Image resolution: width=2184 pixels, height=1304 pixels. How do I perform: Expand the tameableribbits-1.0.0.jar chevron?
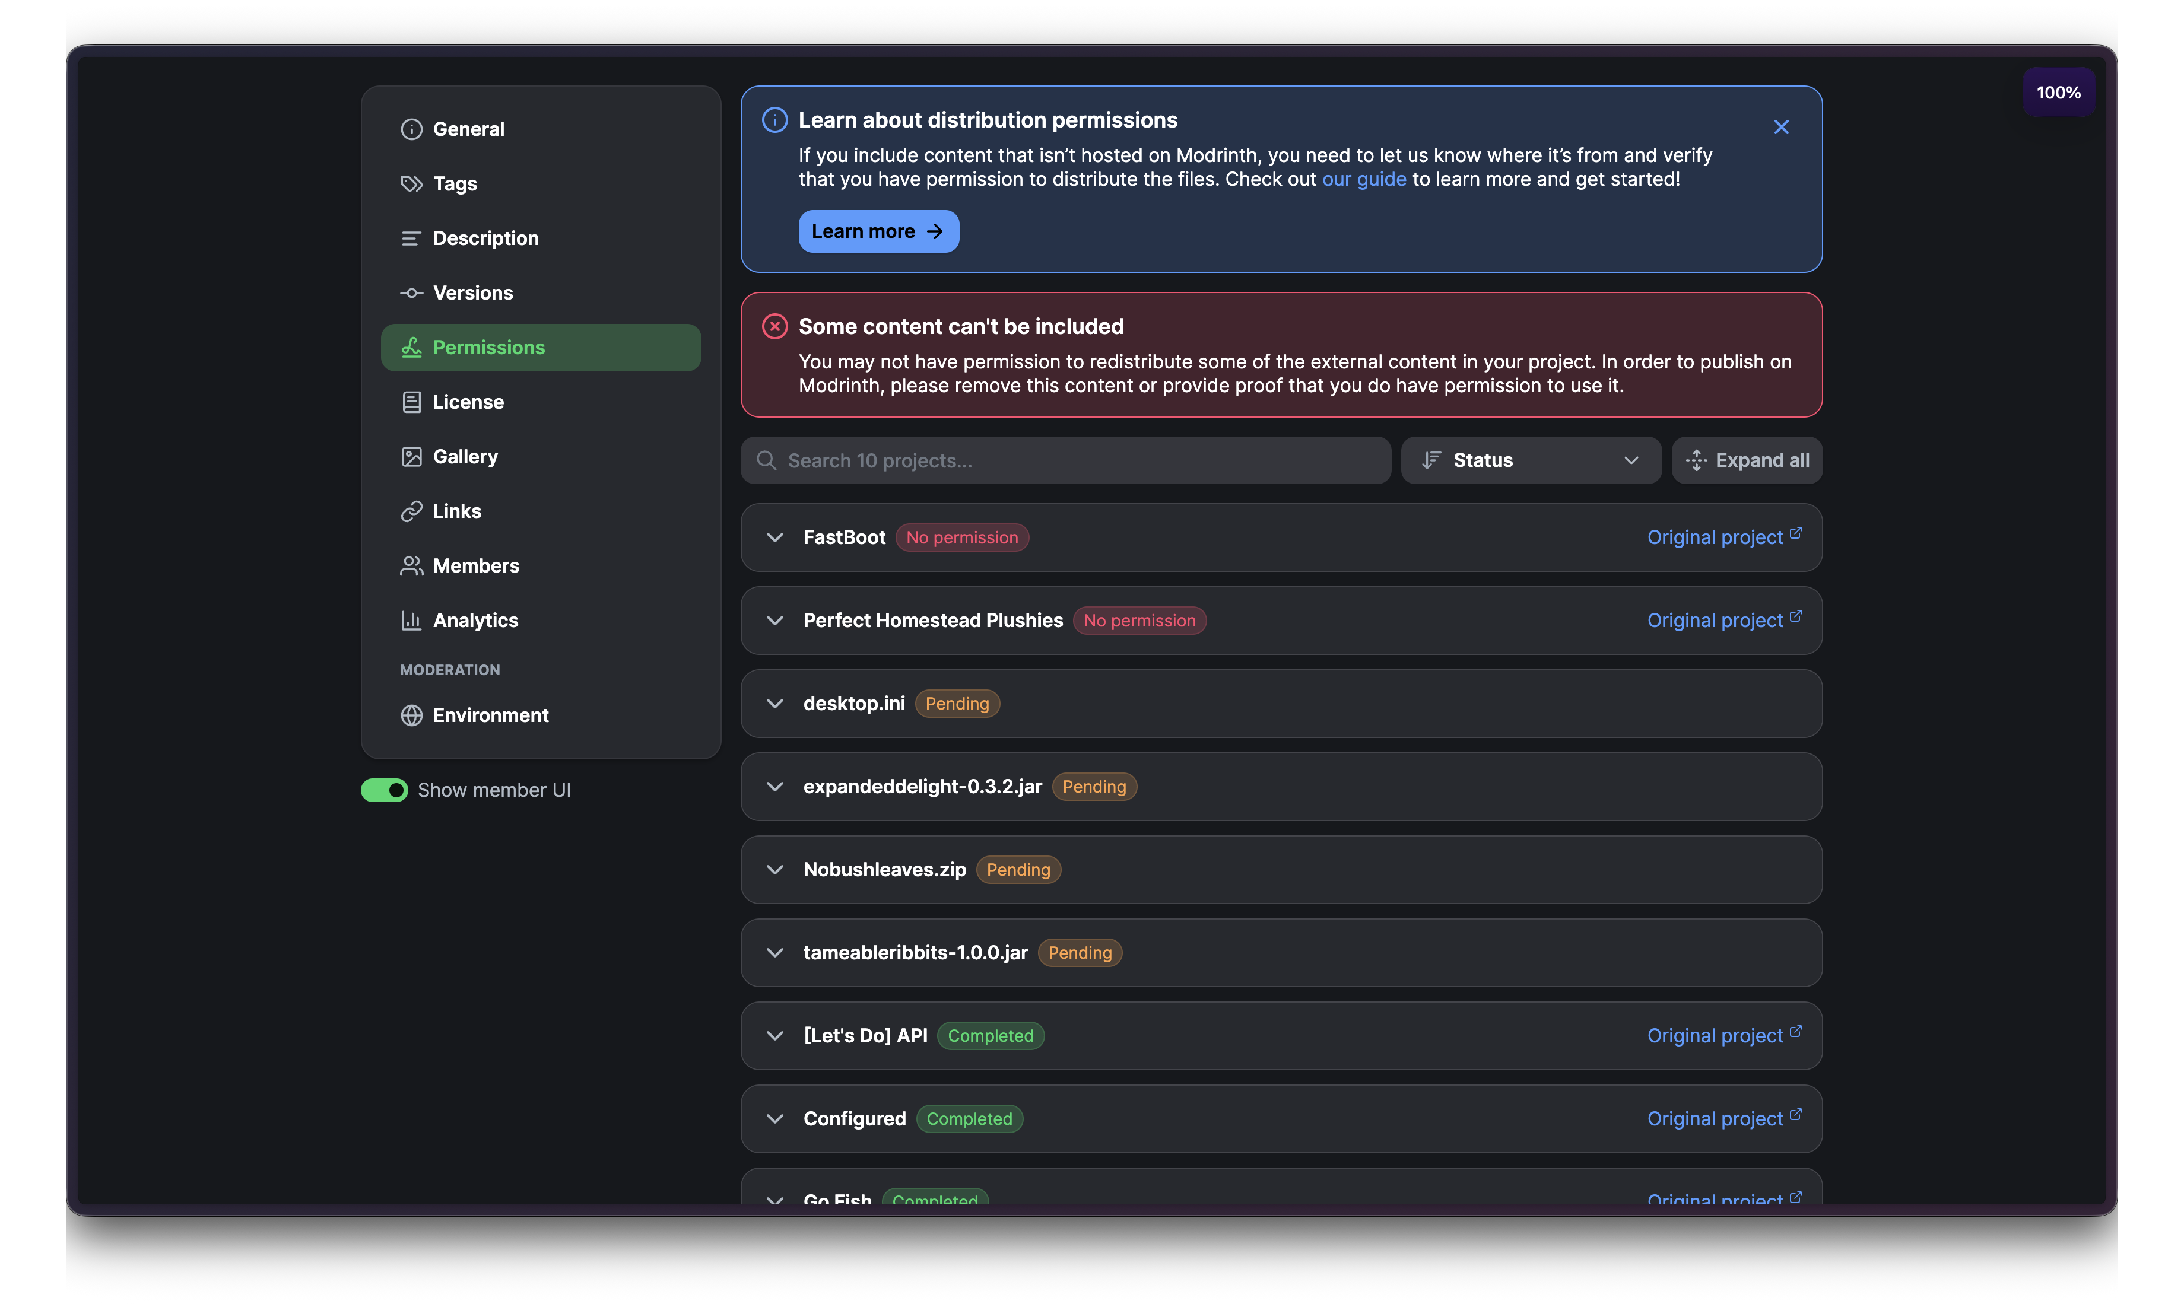pos(774,953)
